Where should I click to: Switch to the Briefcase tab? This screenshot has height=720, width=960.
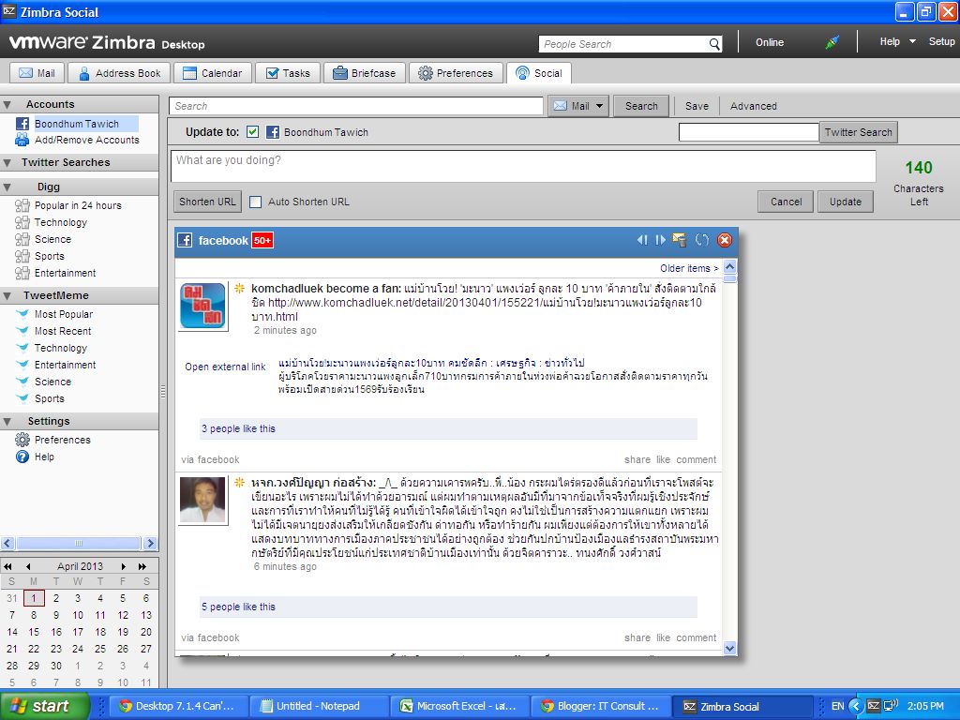[x=365, y=73]
